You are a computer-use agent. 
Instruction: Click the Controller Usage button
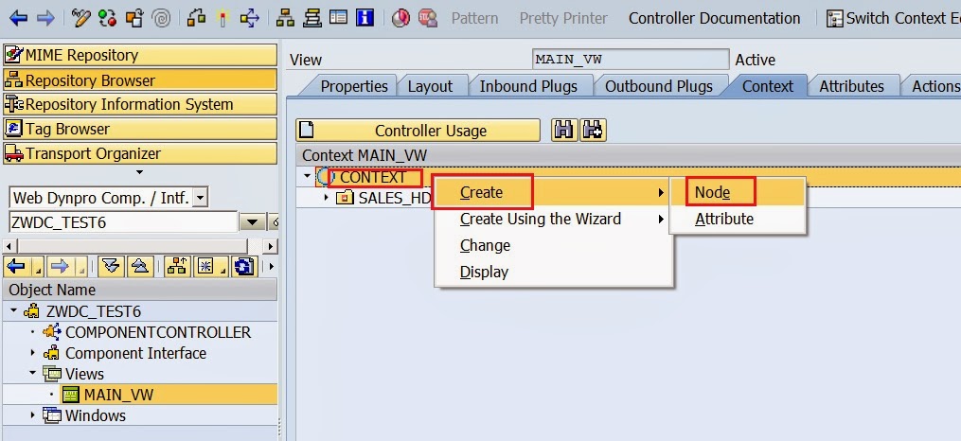point(418,131)
